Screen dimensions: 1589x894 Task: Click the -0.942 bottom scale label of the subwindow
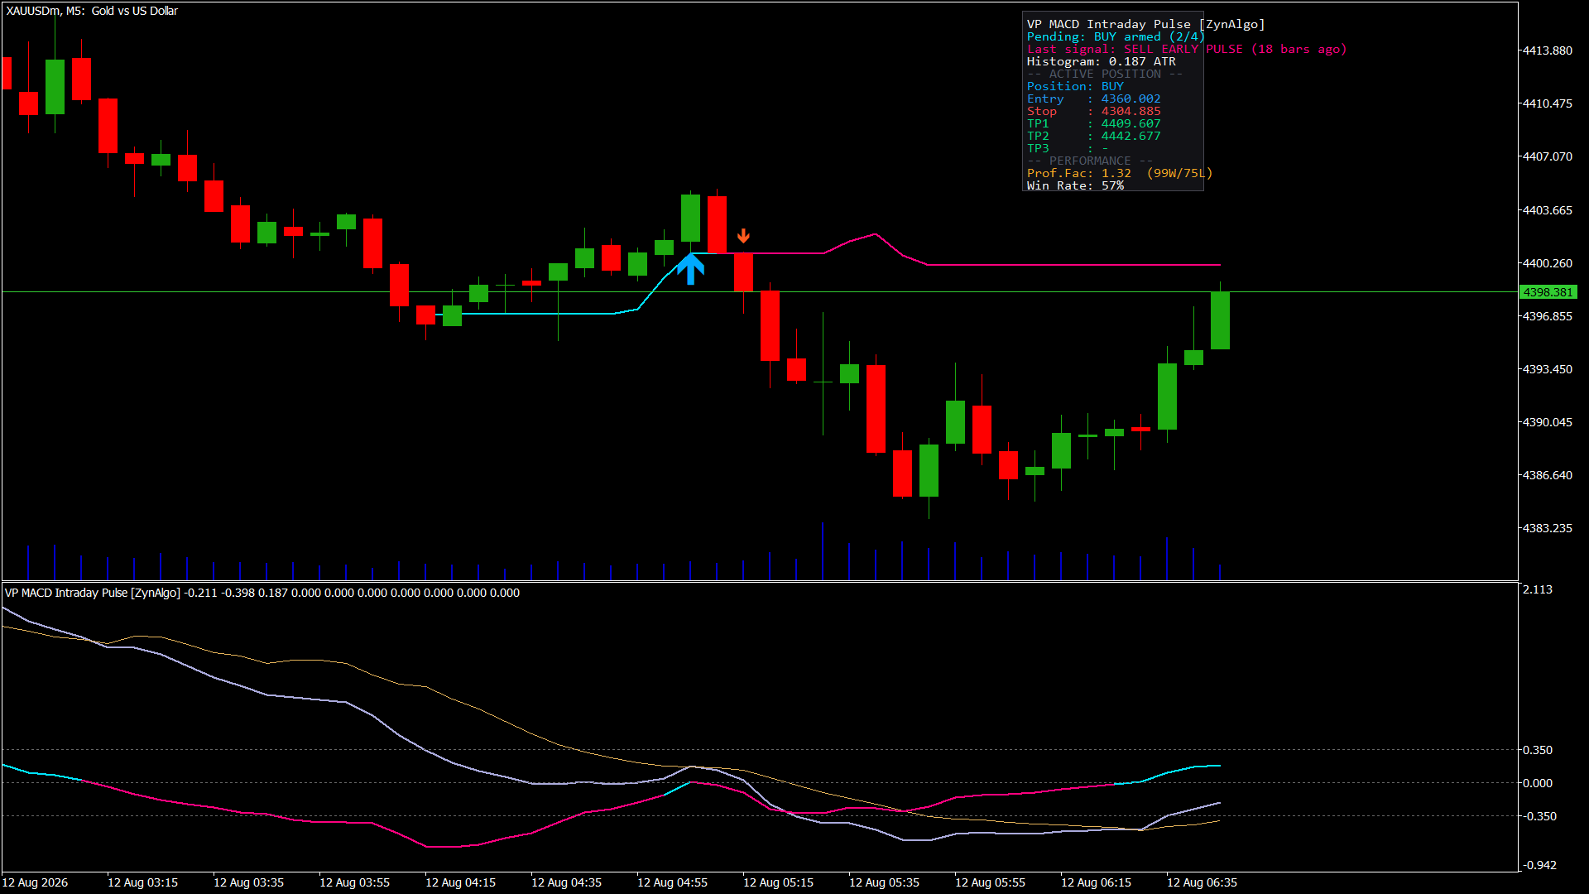(x=1539, y=865)
